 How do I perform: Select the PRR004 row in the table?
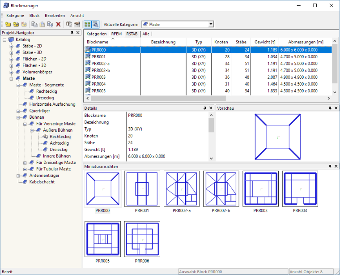tap(208, 84)
